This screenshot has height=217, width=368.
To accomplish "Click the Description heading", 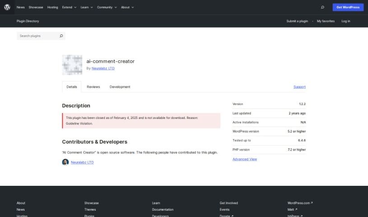I will (x=76, y=105).
